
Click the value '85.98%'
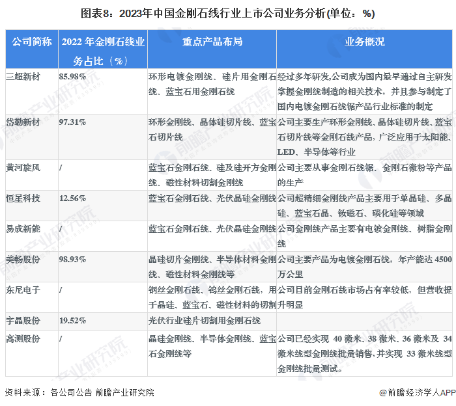(72, 77)
